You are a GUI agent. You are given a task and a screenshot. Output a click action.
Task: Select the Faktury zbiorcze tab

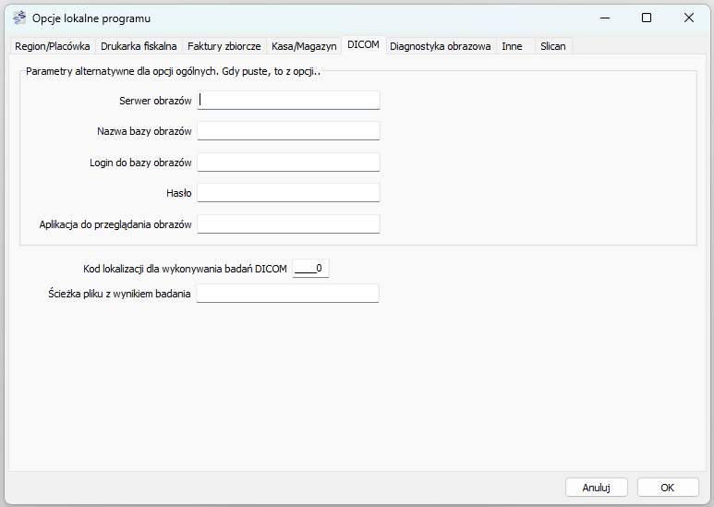tap(224, 46)
